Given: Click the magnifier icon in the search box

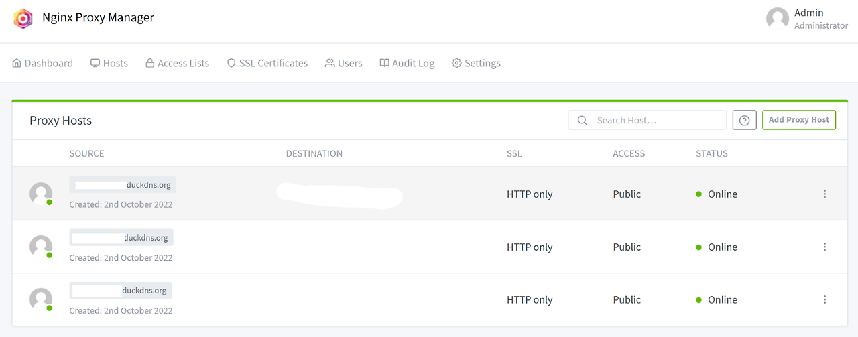Looking at the screenshot, I should [x=583, y=120].
